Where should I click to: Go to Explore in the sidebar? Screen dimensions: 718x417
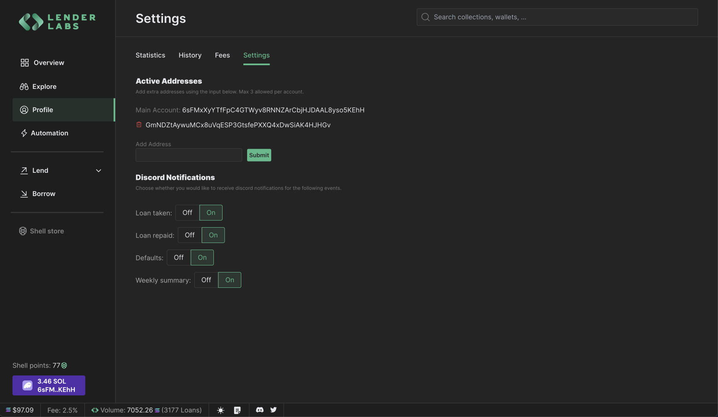[x=44, y=86]
